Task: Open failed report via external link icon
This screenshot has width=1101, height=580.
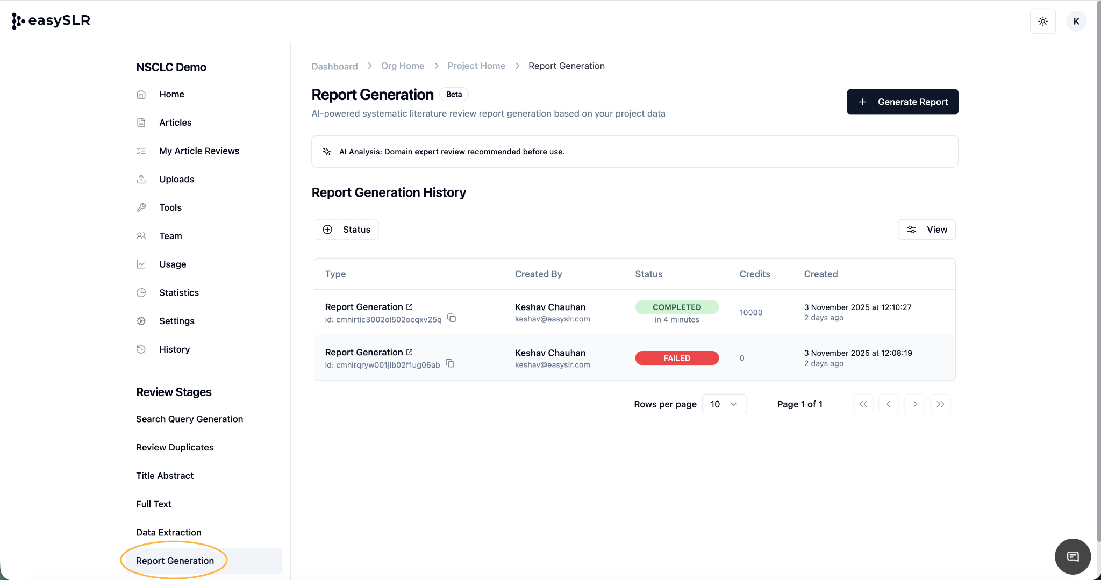Action: click(x=410, y=352)
